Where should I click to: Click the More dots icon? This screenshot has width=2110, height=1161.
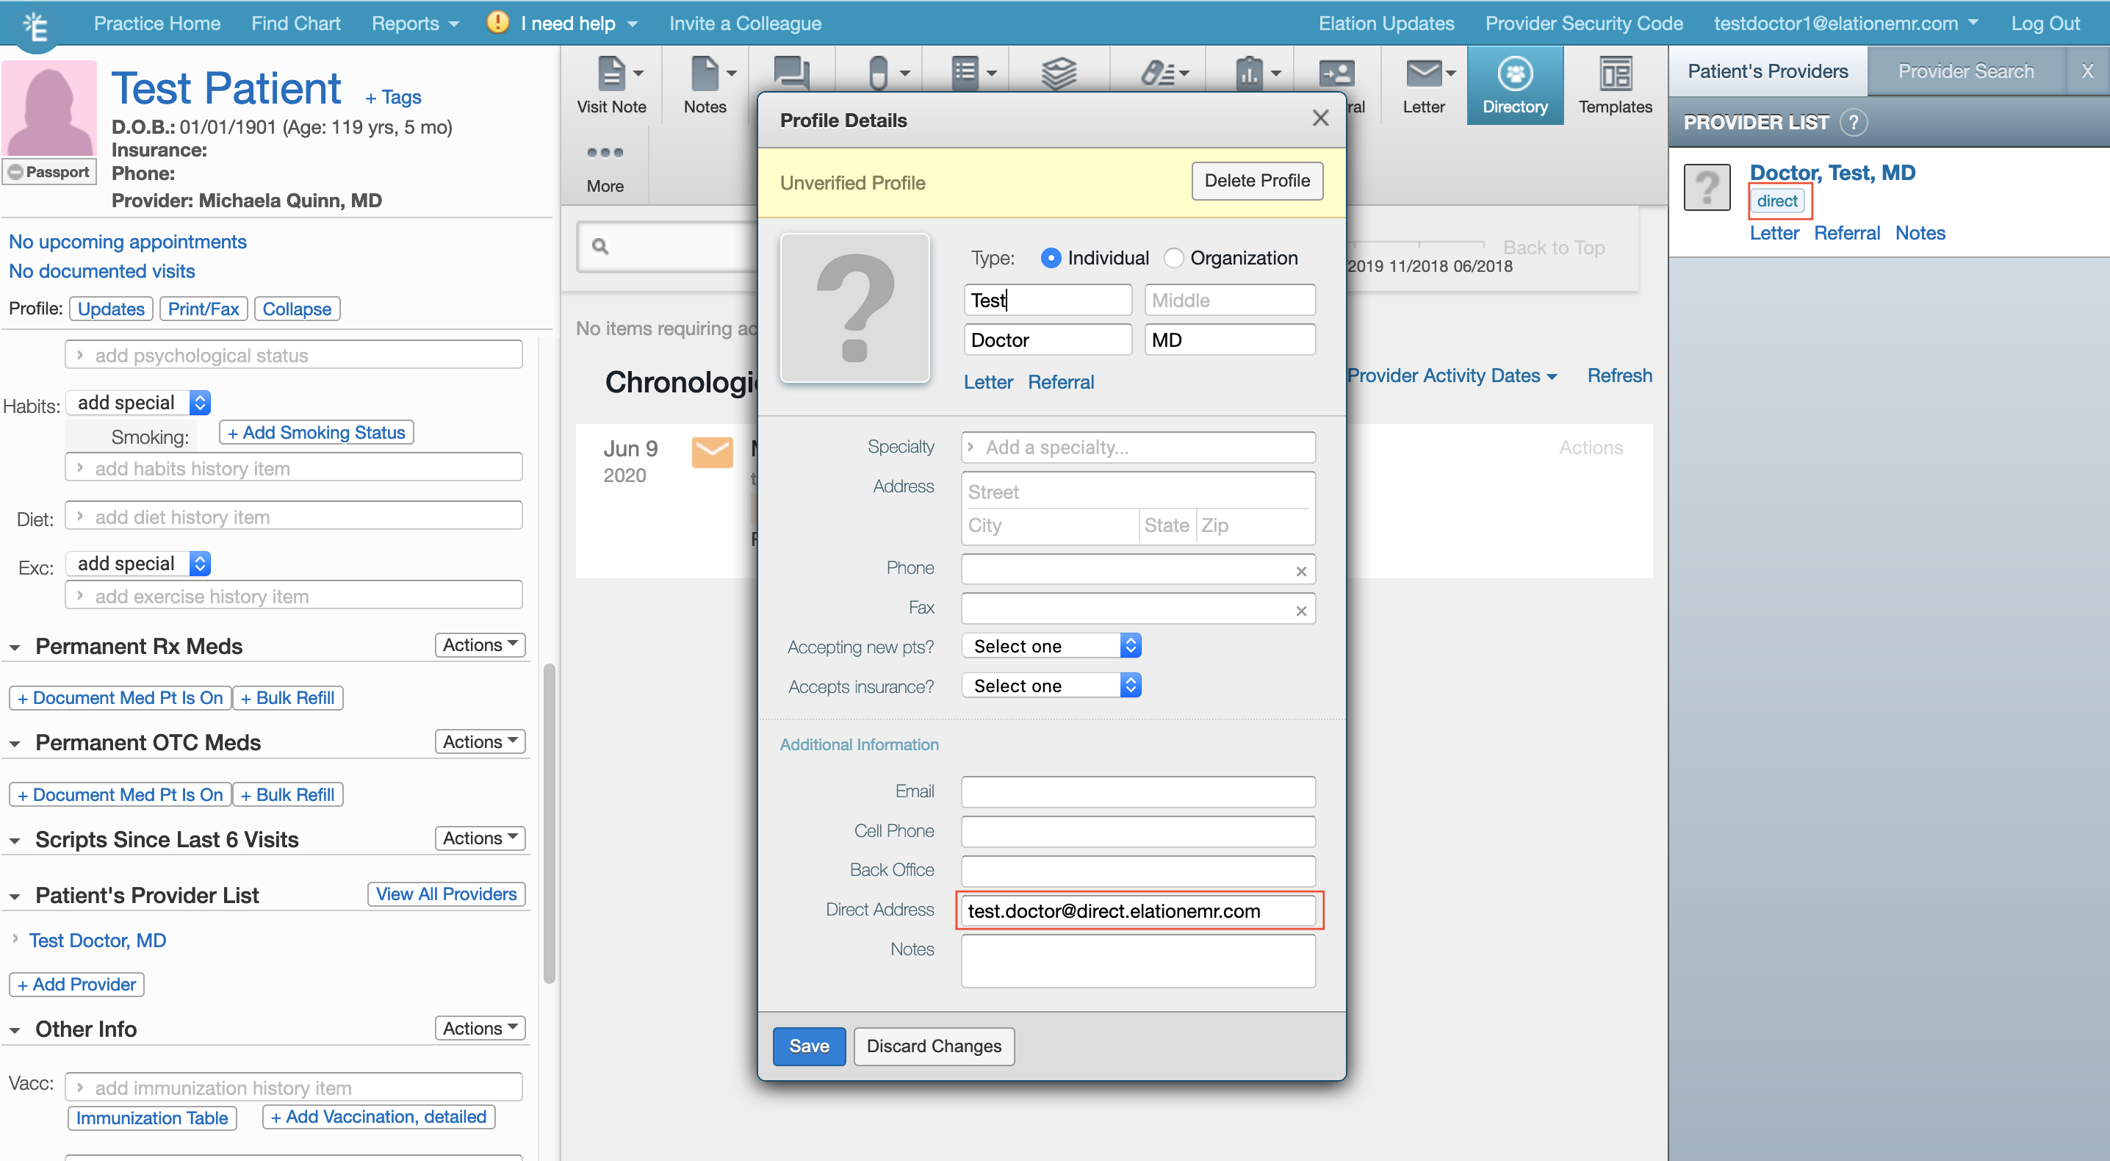click(605, 154)
